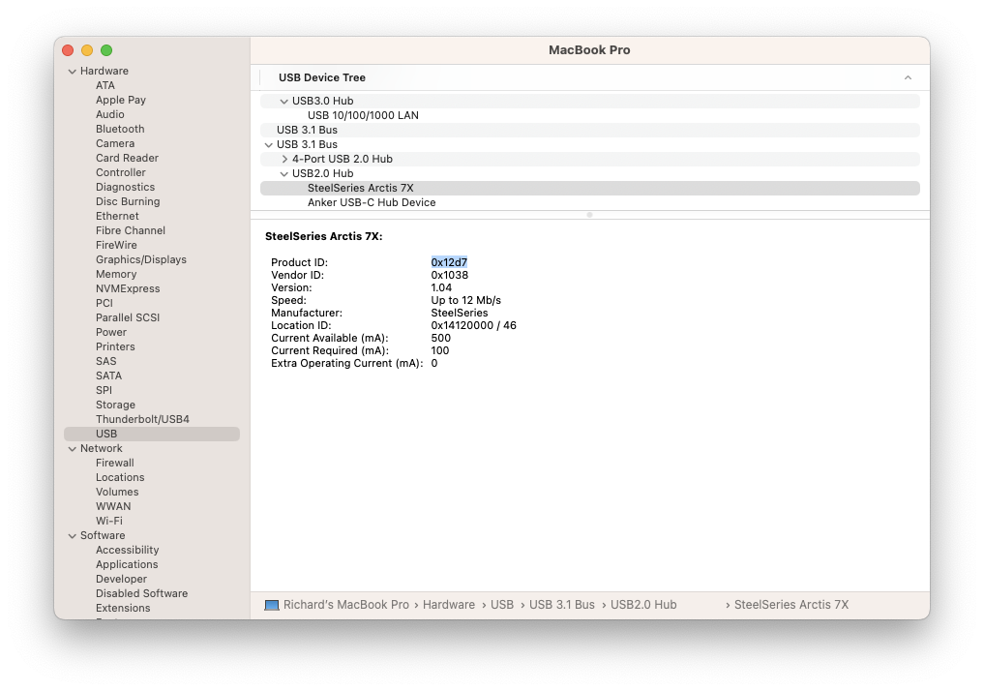The height and width of the screenshot is (691, 984).
Task: Click USB 3.1 Bus in the path bar
Action: coord(561,605)
